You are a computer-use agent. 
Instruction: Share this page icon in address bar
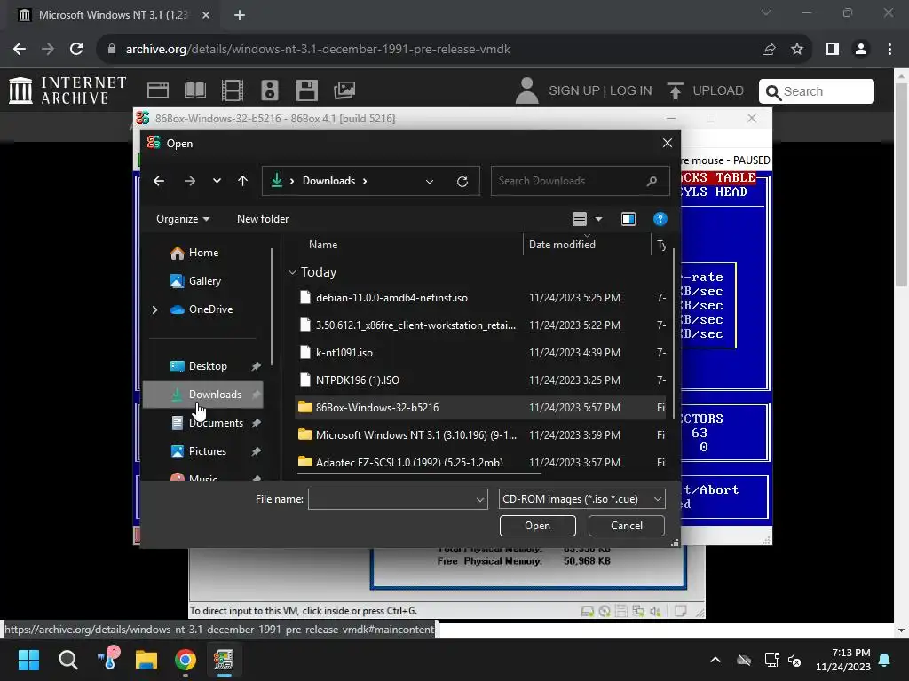[769, 50]
